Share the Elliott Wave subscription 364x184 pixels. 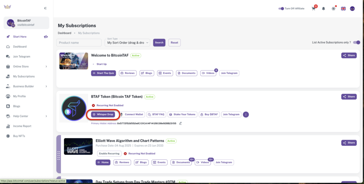pyautogui.click(x=349, y=143)
